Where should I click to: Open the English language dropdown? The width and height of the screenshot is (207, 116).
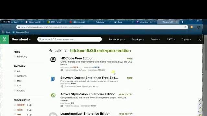186,39
